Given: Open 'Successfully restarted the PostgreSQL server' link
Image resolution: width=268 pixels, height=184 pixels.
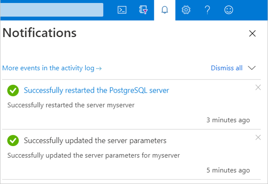Looking at the screenshot, I should pos(97,90).
